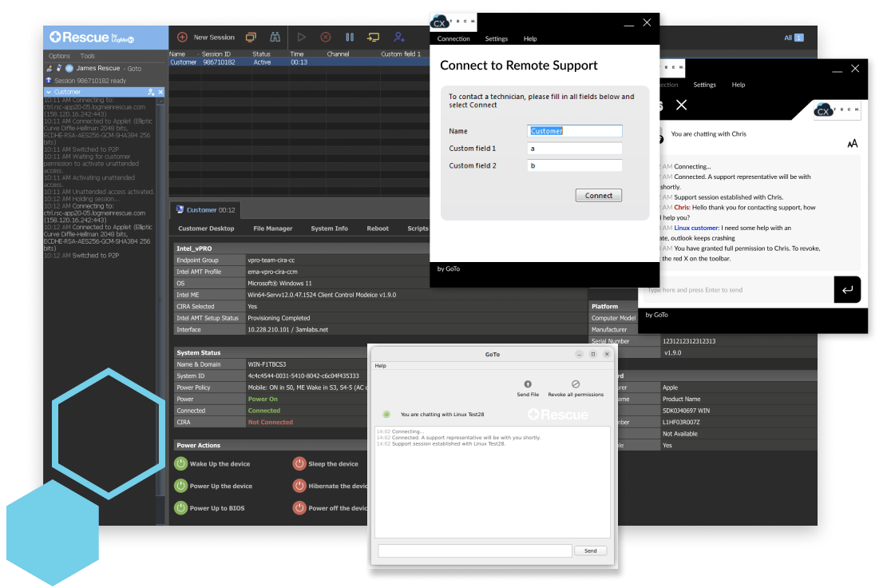The height and width of the screenshot is (588, 891).
Task: Open the Settings menu in Connect window
Action: point(497,38)
